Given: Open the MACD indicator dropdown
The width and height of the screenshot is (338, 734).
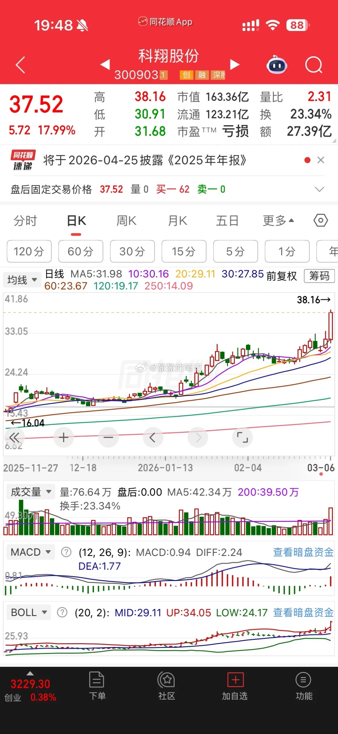Looking at the screenshot, I should pyautogui.click(x=31, y=552).
